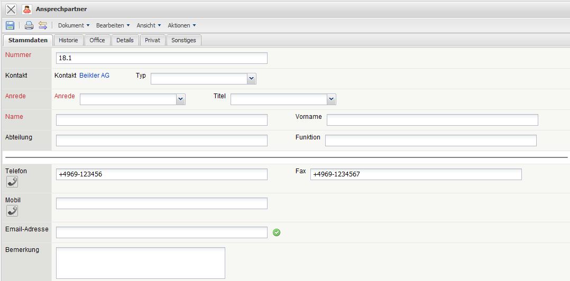Viewport: 570px width, 281px height.
Task: Click the printer icon in toolbar
Action: [x=29, y=25]
